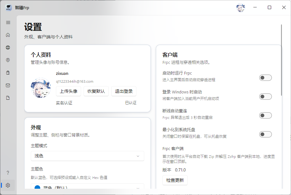Click the username text zixuan

coord(62,74)
